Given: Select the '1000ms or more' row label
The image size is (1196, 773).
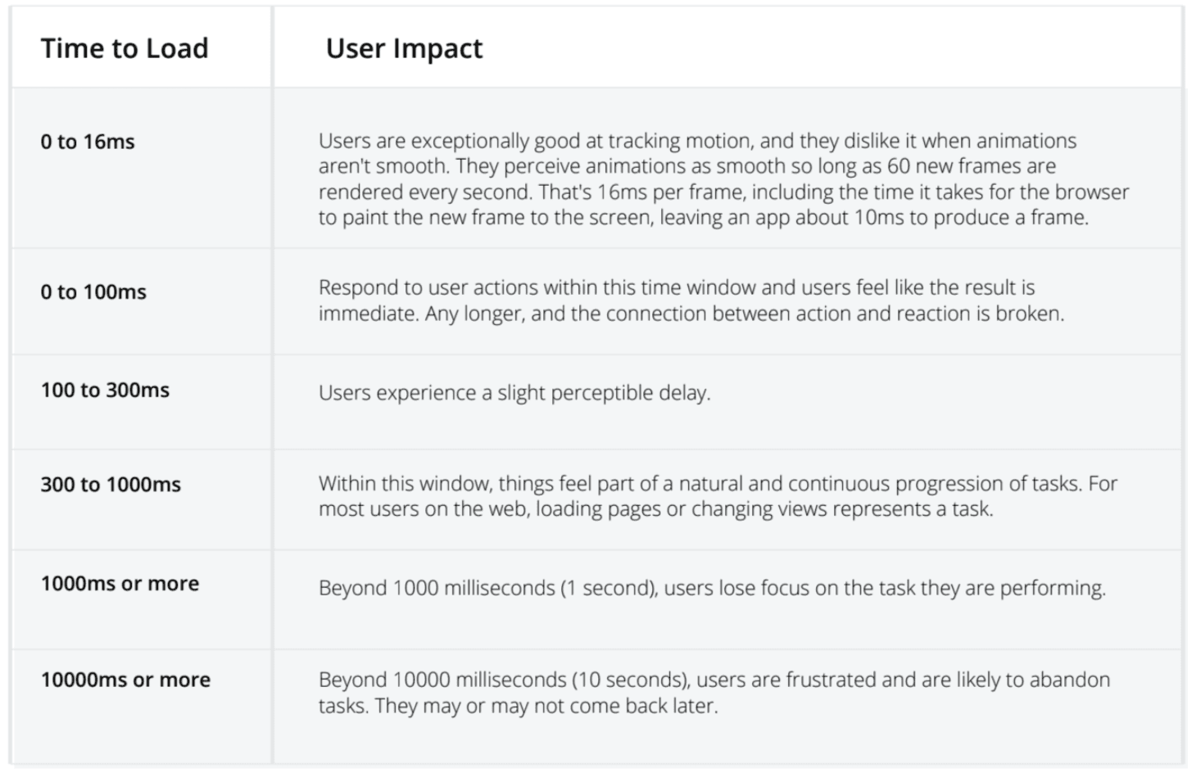Looking at the screenshot, I should [x=120, y=584].
